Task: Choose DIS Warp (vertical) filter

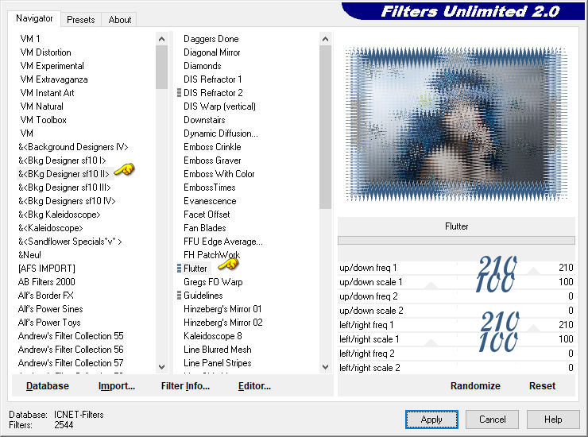Action: (x=219, y=106)
